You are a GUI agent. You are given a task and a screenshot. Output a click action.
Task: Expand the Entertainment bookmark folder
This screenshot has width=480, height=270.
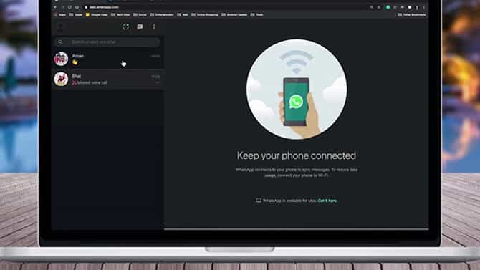click(x=162, y=15)
